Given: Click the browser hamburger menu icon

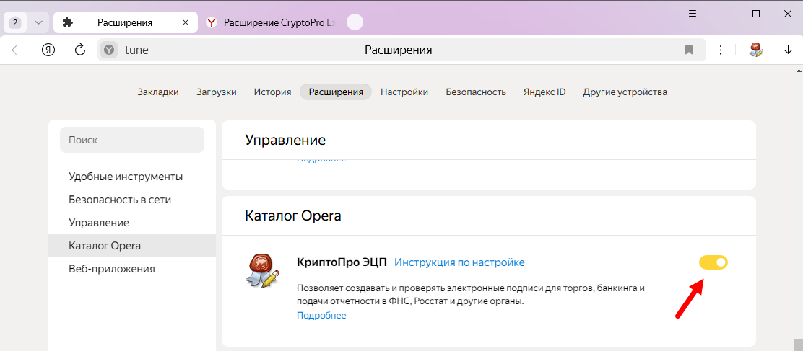Looking at the screenshot, I should point(693,14).
